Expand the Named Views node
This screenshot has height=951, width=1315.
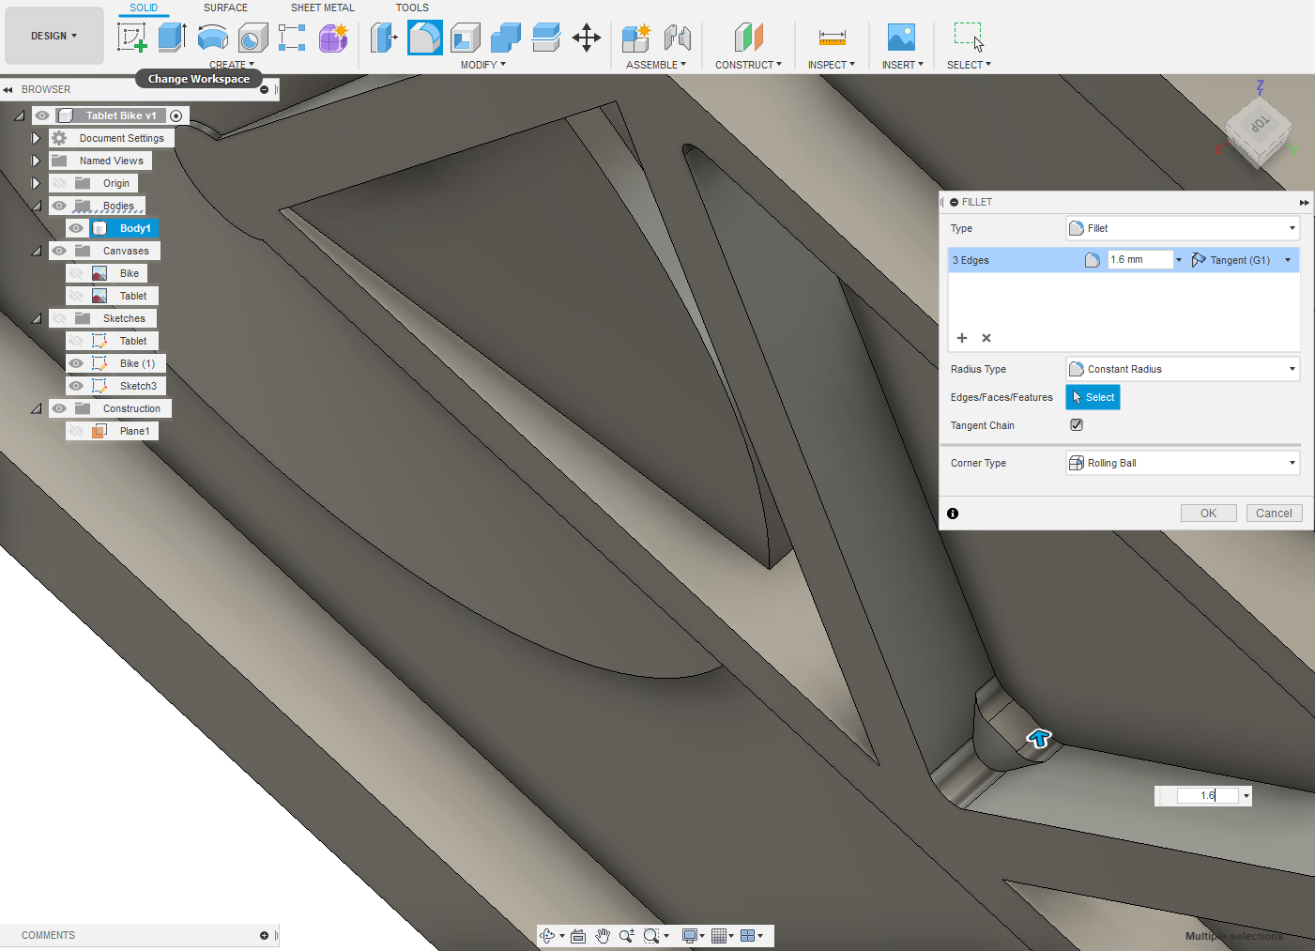pos(36,161)
